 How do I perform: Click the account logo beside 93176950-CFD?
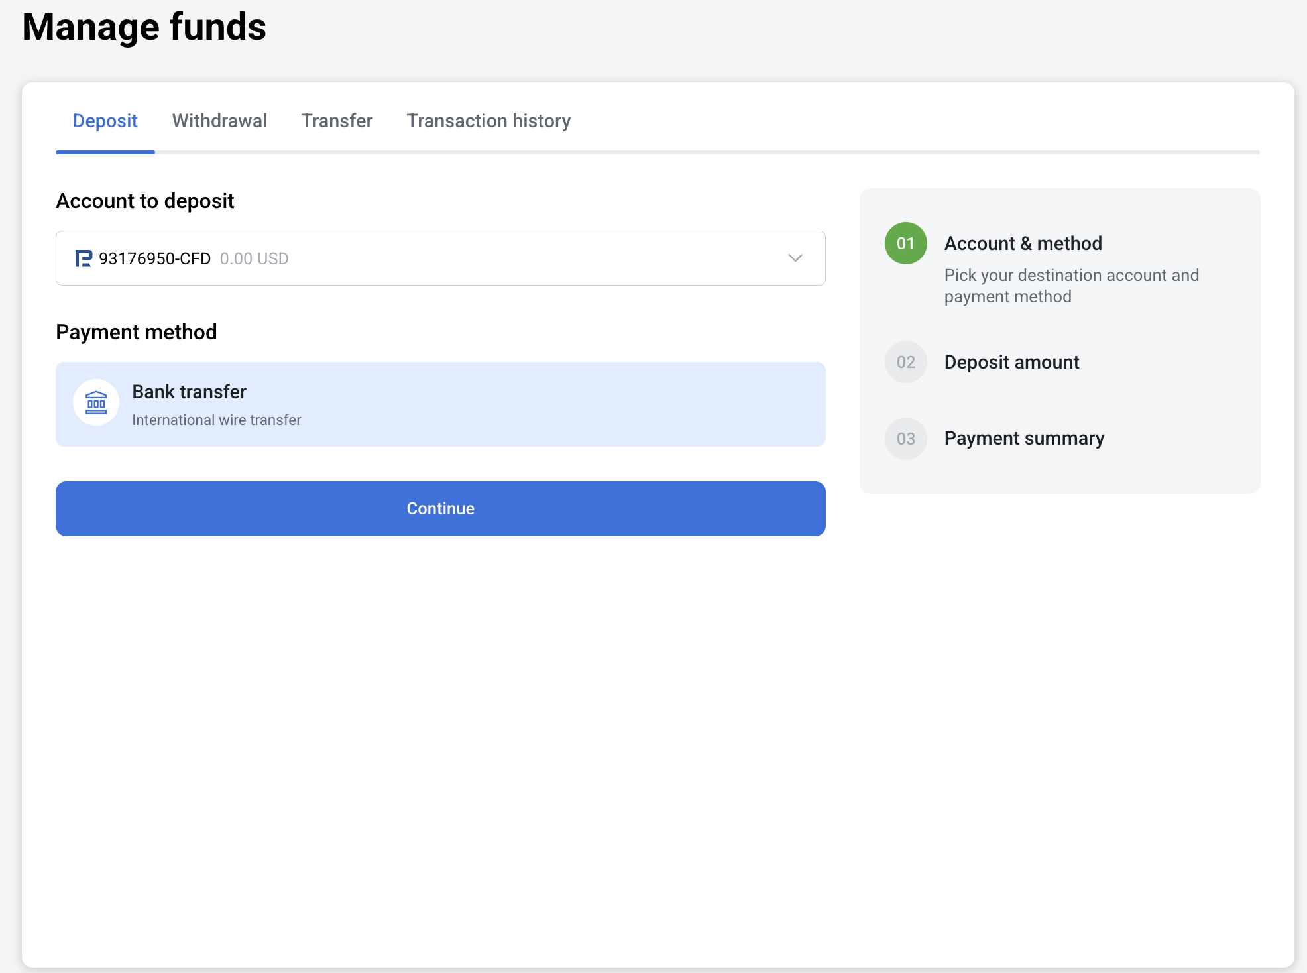point(84,258)
